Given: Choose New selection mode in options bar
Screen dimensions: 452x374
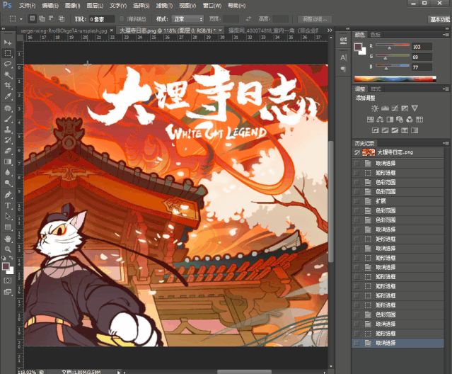Looking at the screenshot, I should pos(33,18).
